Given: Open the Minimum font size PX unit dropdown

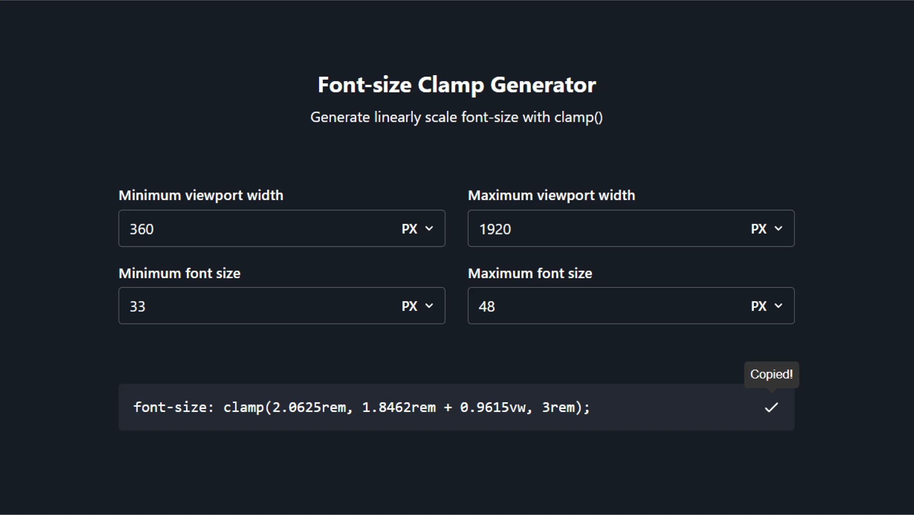Looking at the screenshot, I should tap(418, 306).
